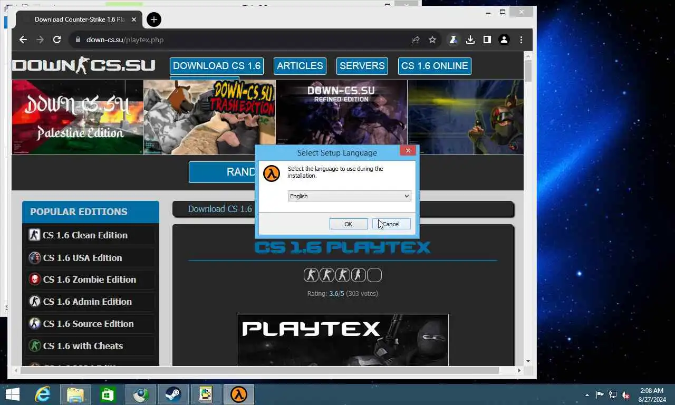Close the Download Counter-Strike 1.6 tab
The width and height of the screenshot is (675, 405).
134,20
